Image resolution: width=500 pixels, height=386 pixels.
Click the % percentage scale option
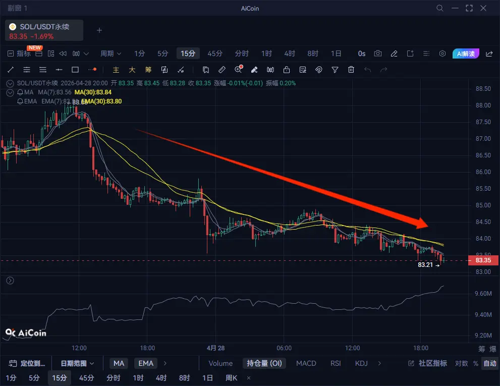pos(475,363)
